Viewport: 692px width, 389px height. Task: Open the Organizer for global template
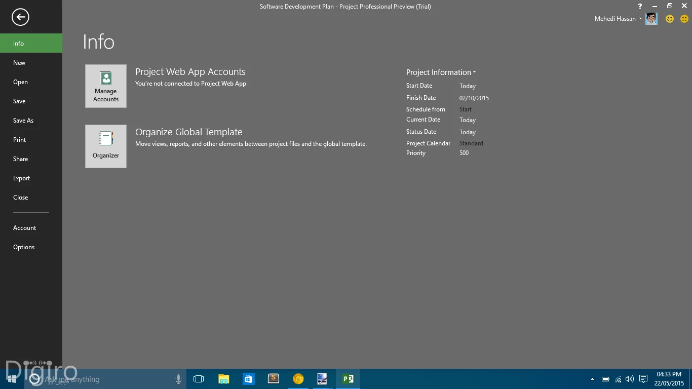tap(106, 146)
